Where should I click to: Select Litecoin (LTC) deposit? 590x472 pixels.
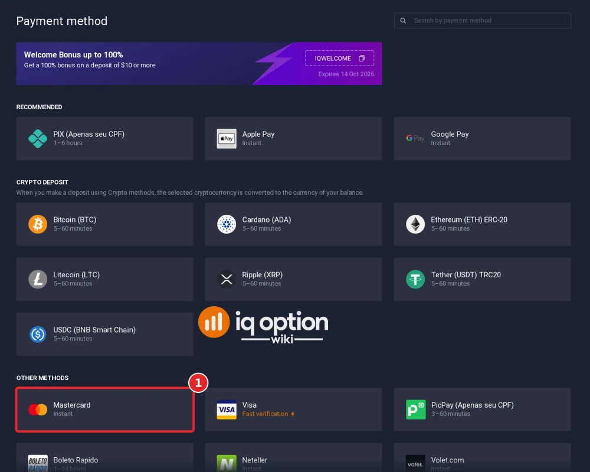[x=104, y=279]
